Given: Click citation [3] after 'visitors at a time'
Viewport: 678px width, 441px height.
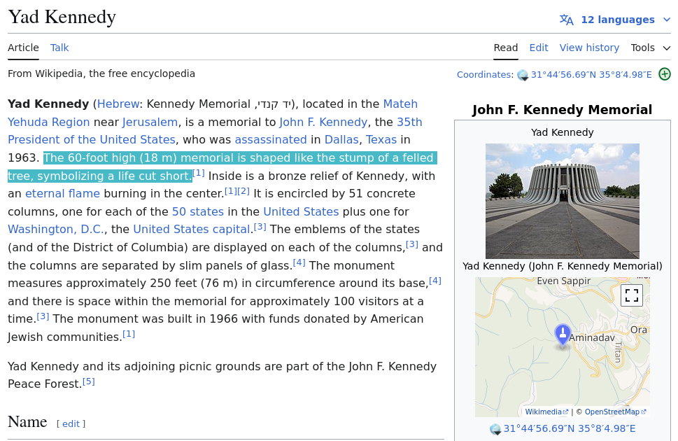Looking at the screenshot, I should tap(43, 316).
